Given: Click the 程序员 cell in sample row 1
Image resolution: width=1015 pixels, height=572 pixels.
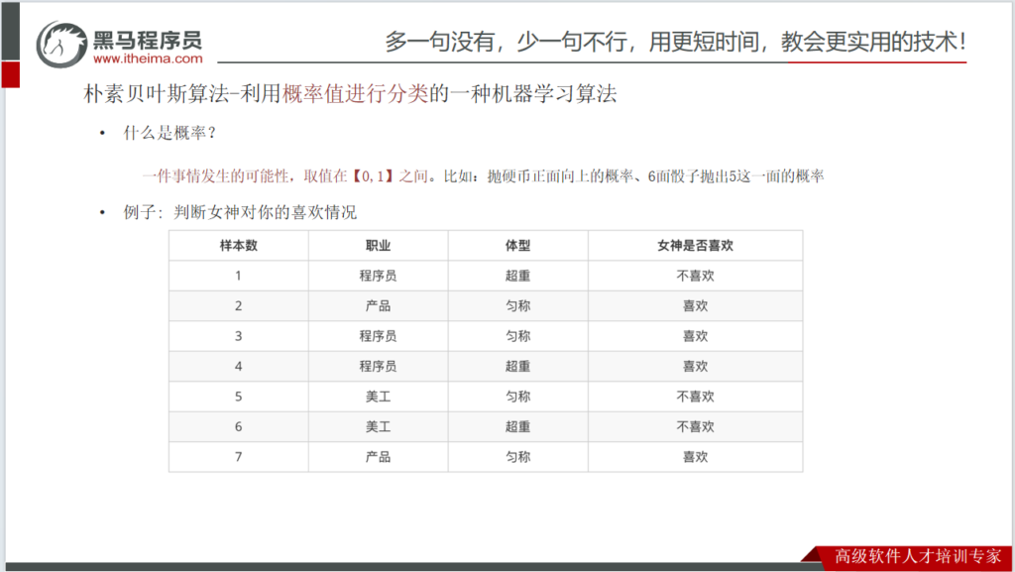Looking at the screenshot, I should click(x=378, y=276).
